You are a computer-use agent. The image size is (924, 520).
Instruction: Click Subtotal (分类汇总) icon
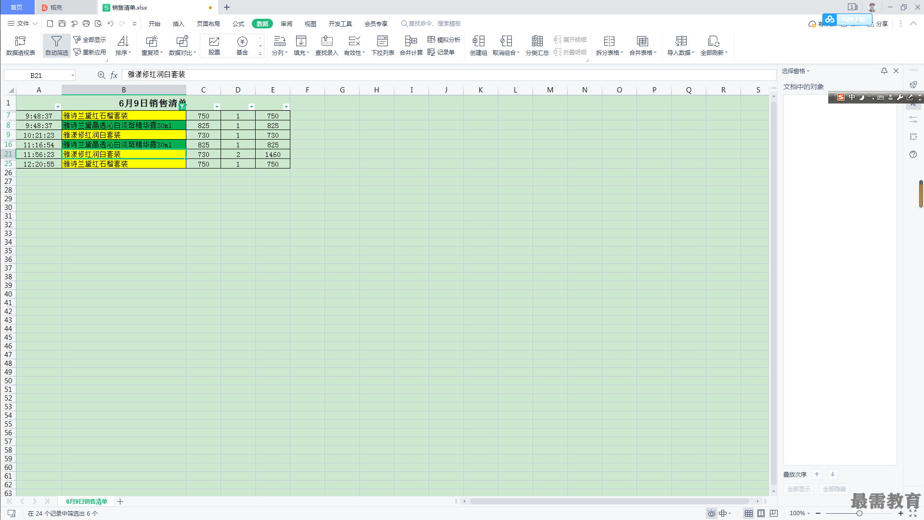click(x=537, y=46)
